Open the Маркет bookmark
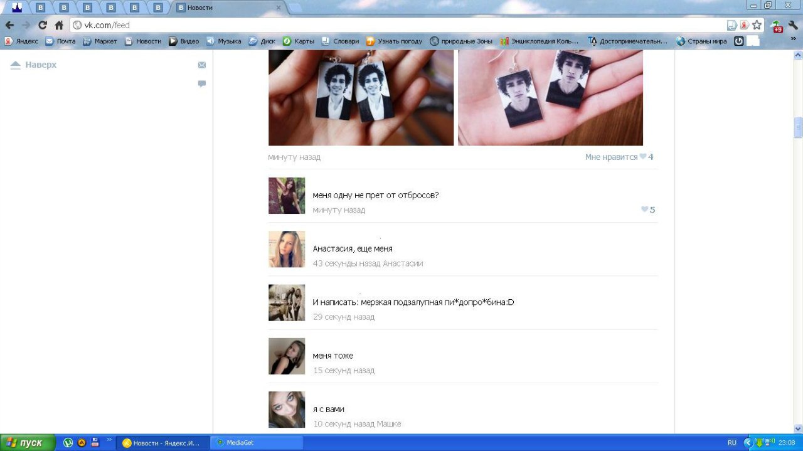 pyautogui.click(x=100, y=41)
